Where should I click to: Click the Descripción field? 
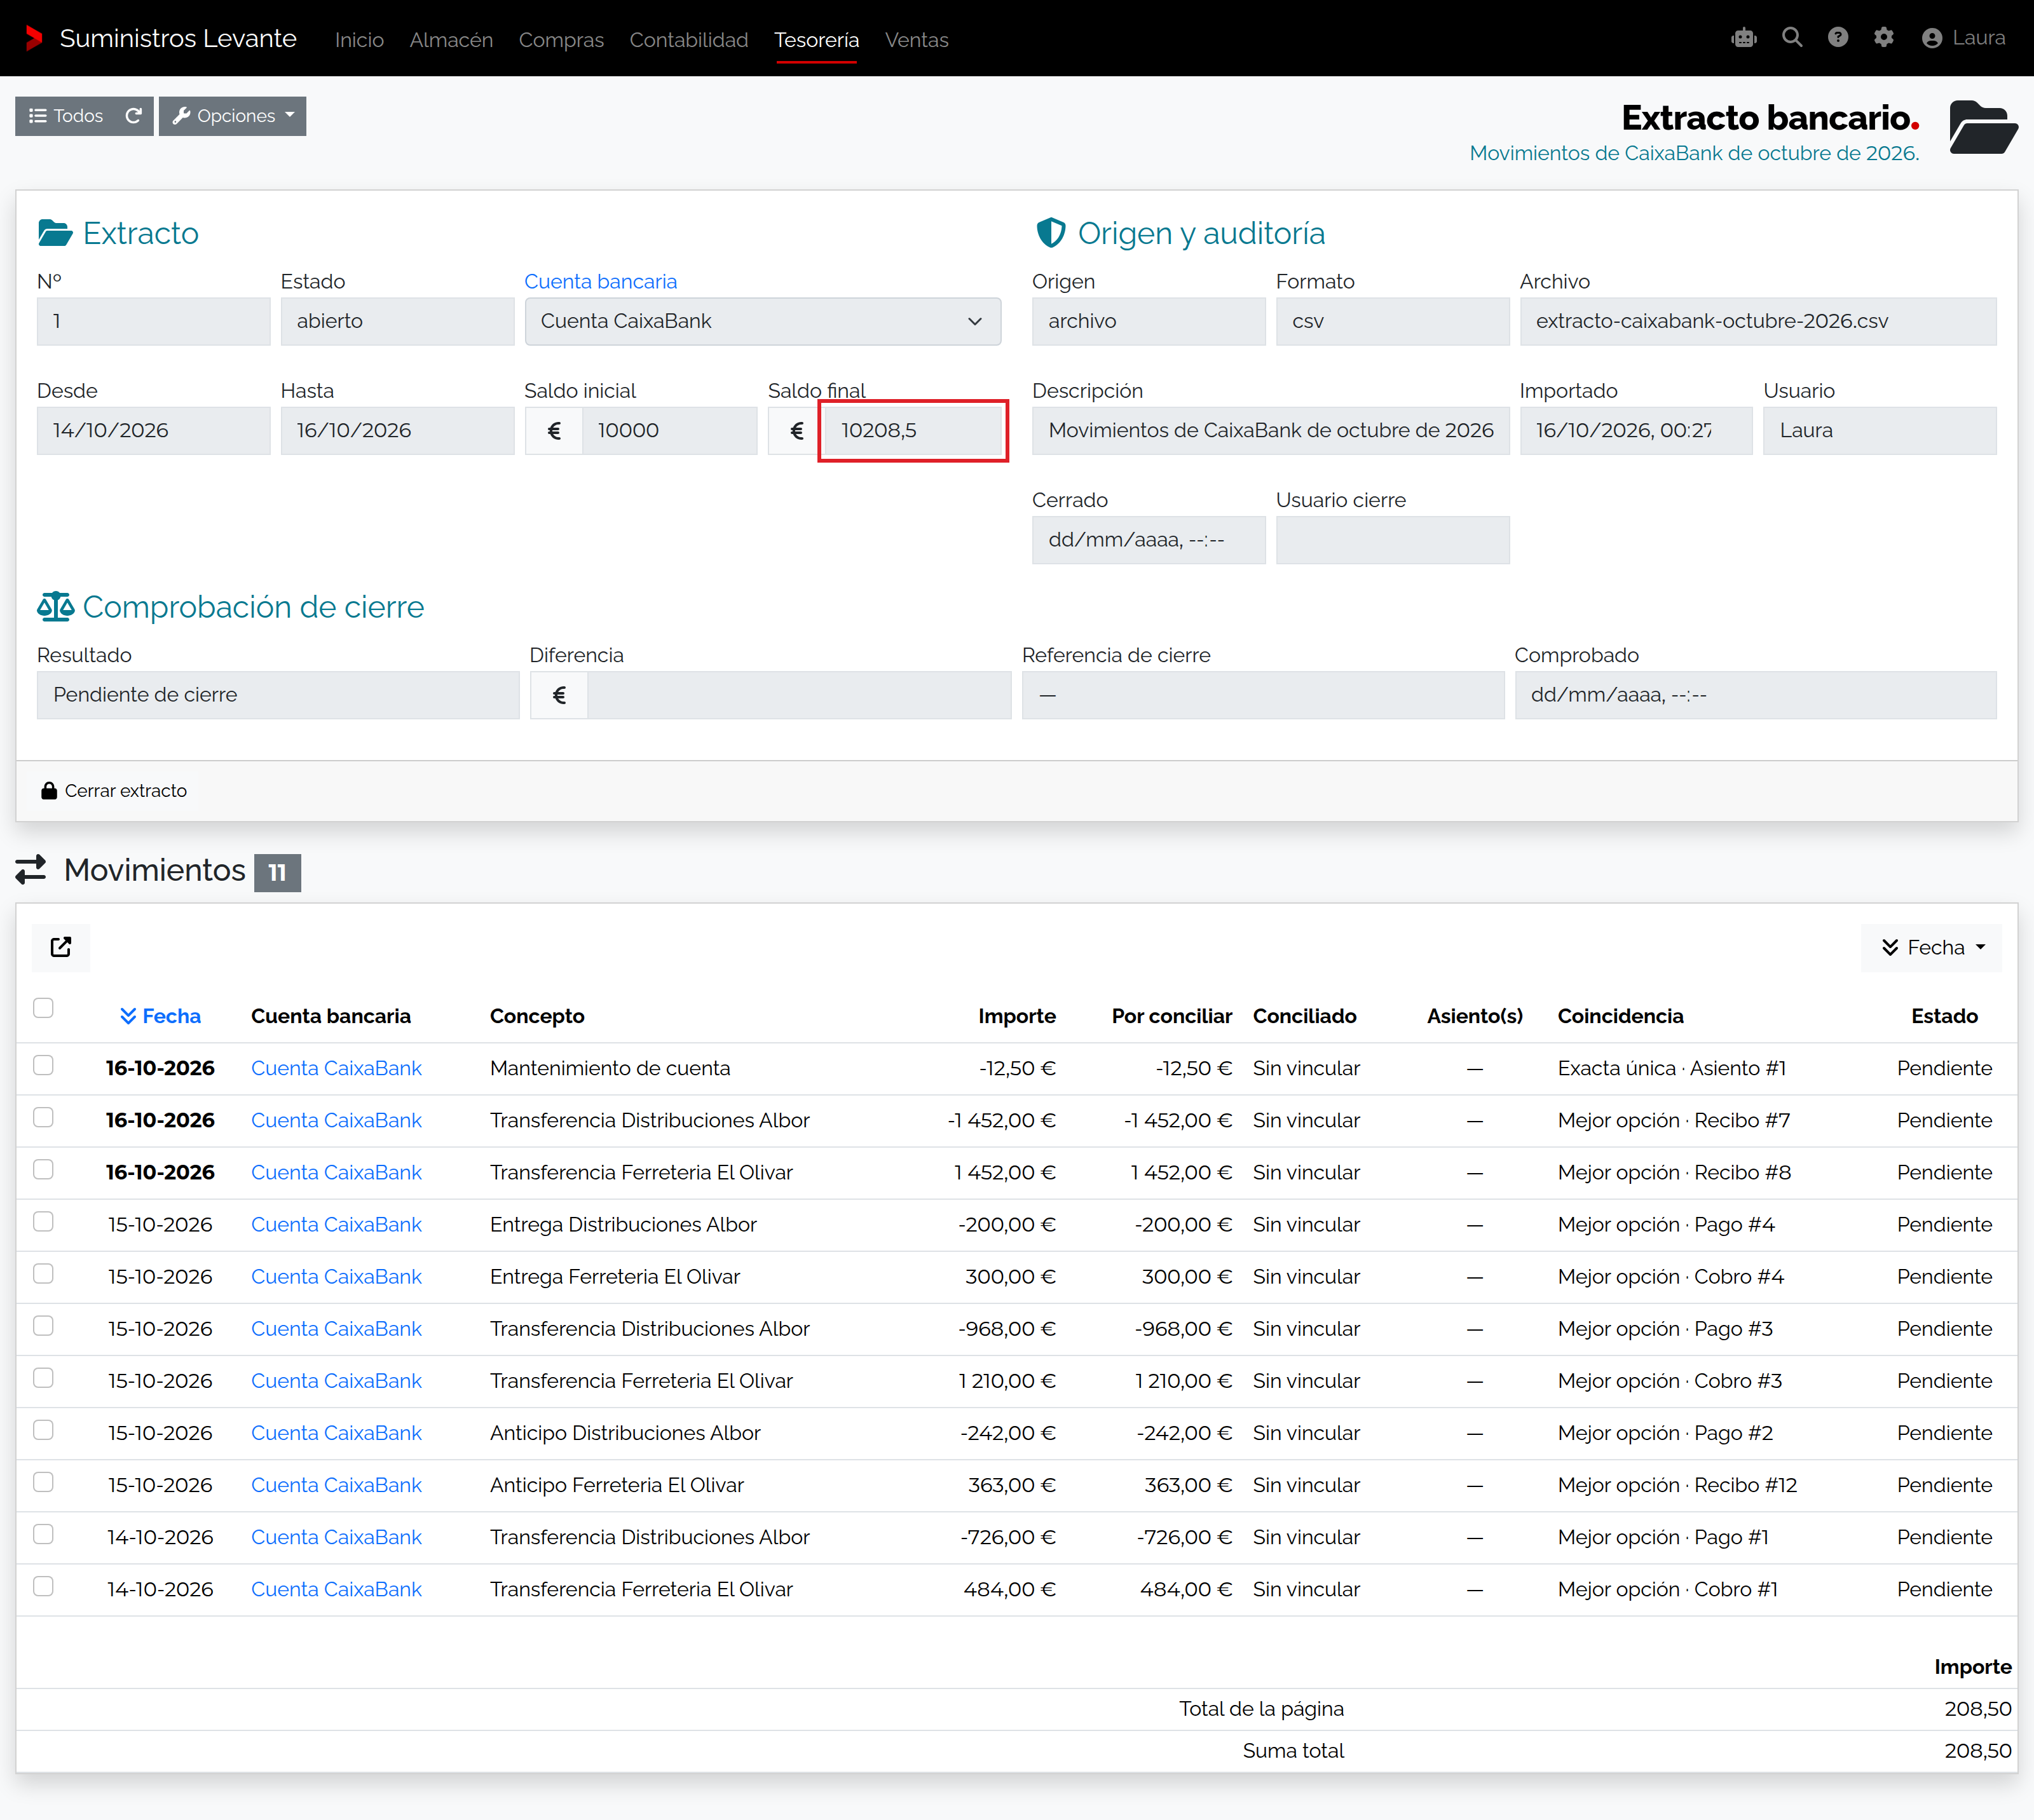tap(1270, 431)
